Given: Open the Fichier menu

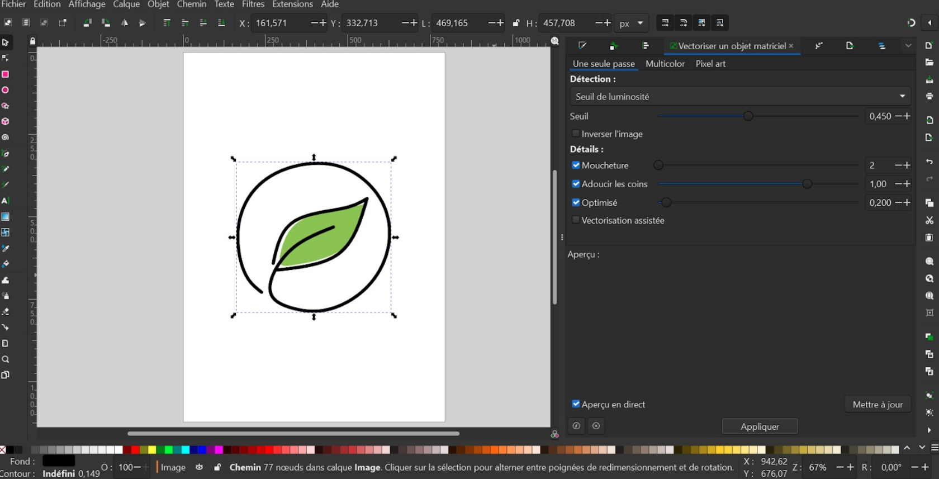Looking at the screenshot, I should point(13,4).
